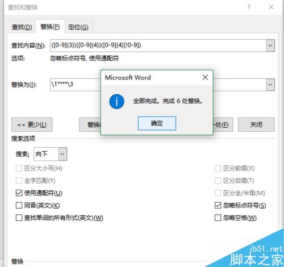Image resolution: width=284 pixels, height=267 pixels.
Task: Click into the 查找内容 text field
Action: [158, 45]
